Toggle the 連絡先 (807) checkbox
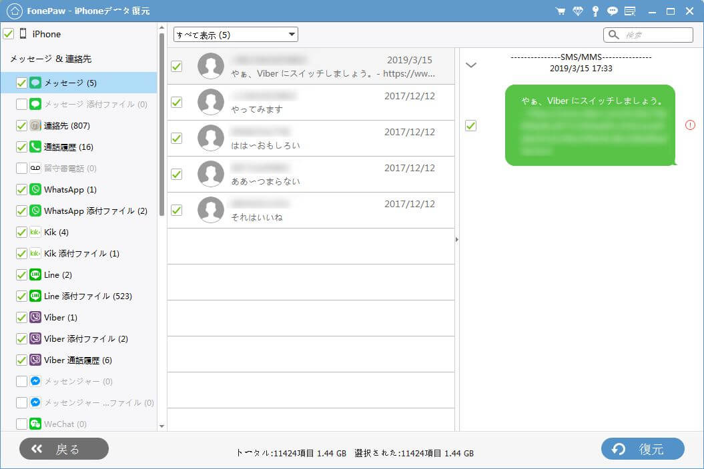The width and height of the screenshot is (704, 469). pos(21,125)
